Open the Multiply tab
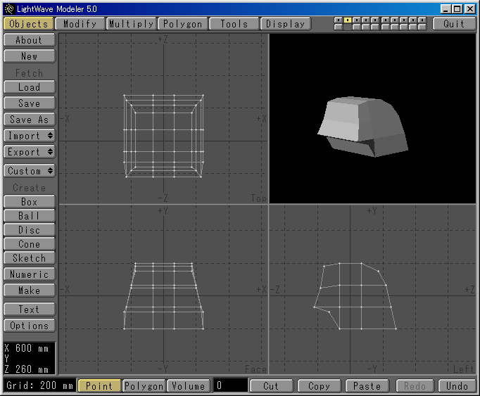This screenshot has width=480, height=396. tap(131, 23)
